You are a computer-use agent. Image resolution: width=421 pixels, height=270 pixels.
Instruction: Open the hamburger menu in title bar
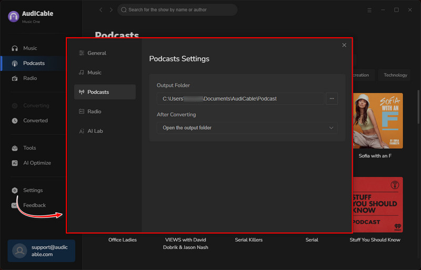tap(369, 10)
